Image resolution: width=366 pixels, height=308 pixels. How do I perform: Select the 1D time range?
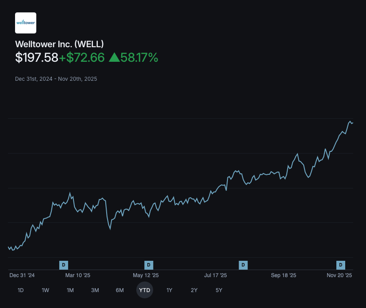point(20,290)
